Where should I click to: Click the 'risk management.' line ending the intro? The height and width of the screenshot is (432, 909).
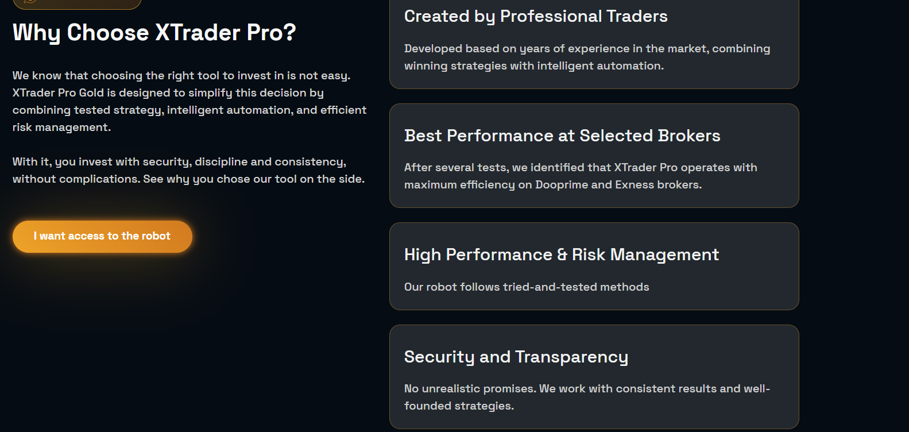coord(61,128)
